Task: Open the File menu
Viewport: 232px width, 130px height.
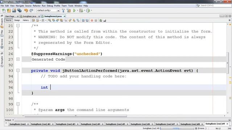Action: pyautogui.click(x=2, y=6)
